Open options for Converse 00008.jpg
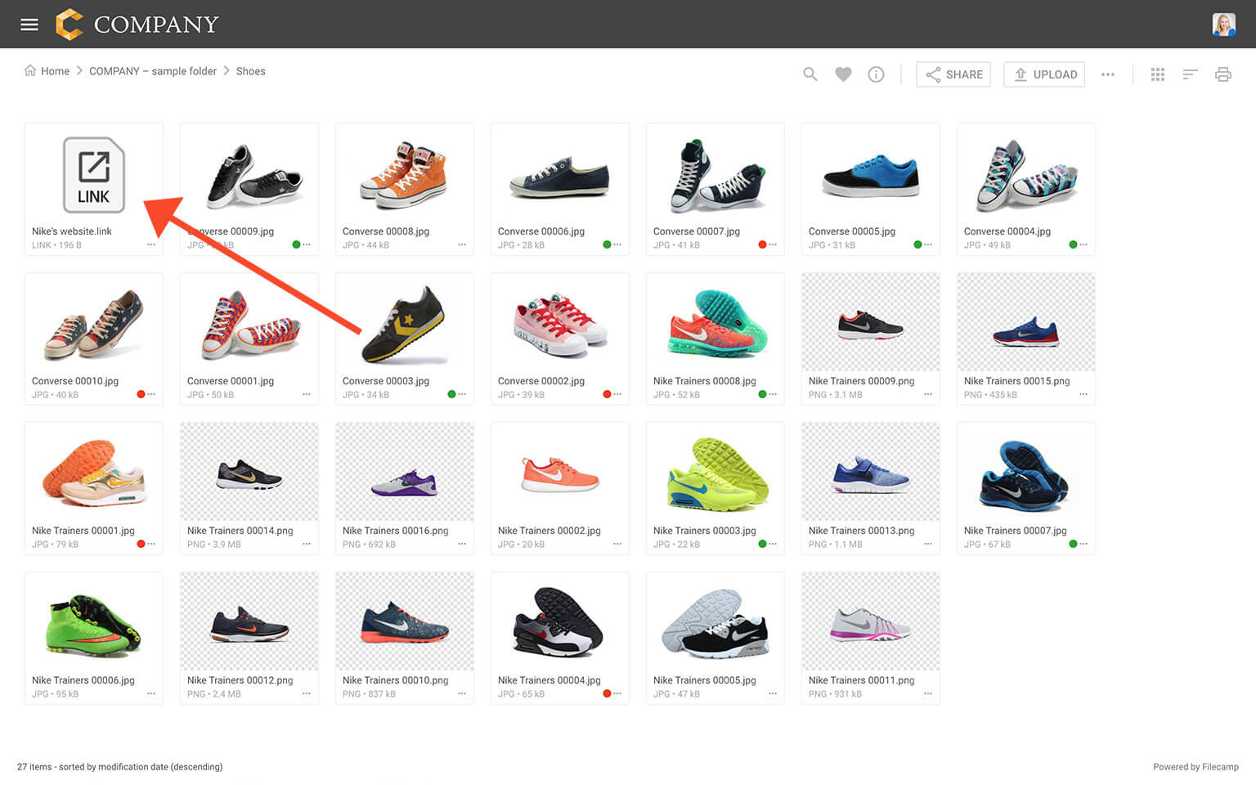1256x785 pixels. [x=462, y=244]
